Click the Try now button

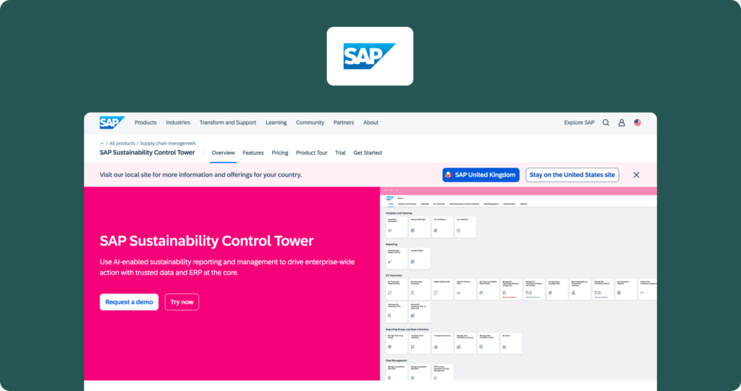(182, 302)
